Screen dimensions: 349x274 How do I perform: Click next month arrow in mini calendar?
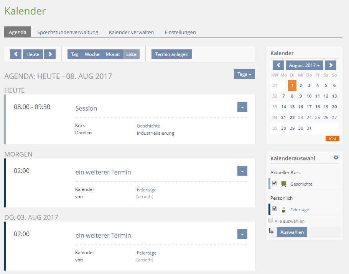tap(330, 65)
